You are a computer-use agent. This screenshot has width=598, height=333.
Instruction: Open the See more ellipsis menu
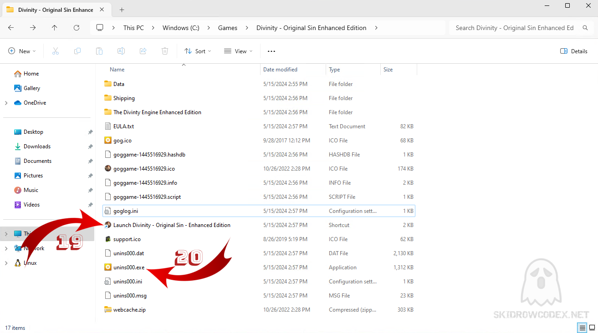tap(271, 51)
